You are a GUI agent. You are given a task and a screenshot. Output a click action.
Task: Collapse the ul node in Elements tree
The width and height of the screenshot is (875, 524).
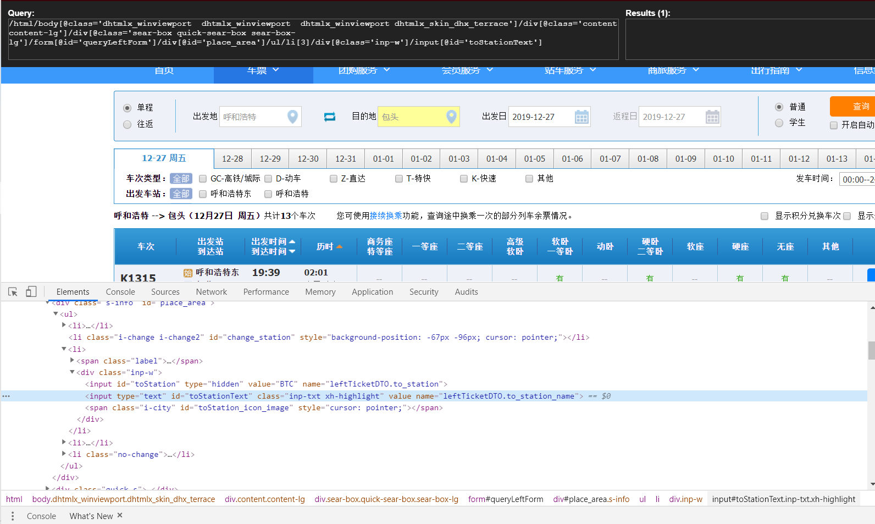pos(56,314)
